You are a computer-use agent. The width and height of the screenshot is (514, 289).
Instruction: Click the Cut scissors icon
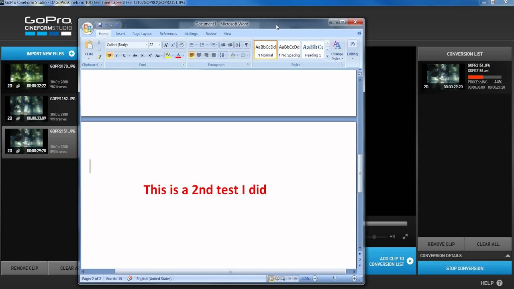coord(99,43)
